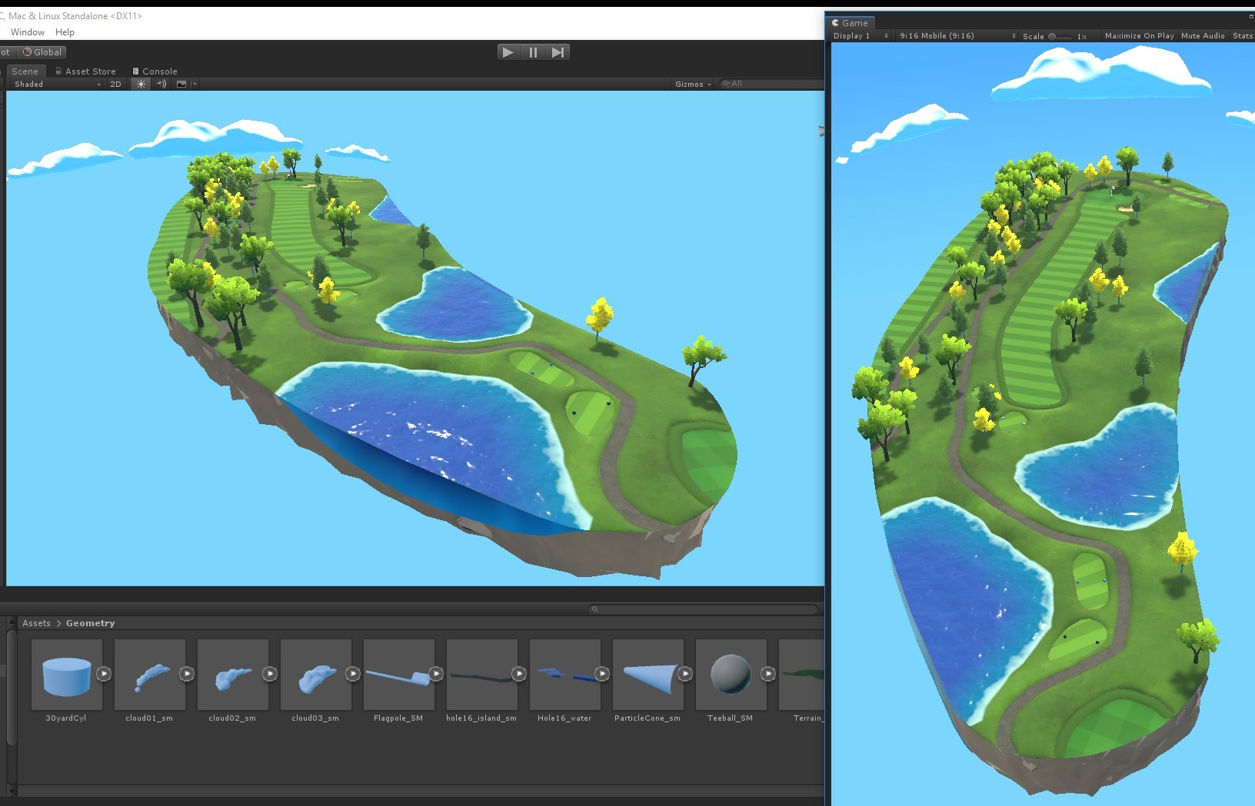Toggle scene audio speaker icon
The image size is (1255, 806).
click(161, 84)
